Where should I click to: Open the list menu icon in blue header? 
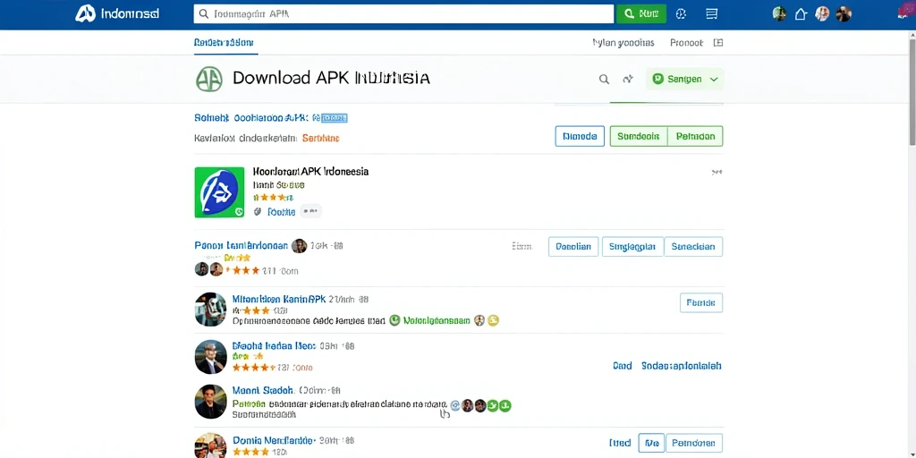click(711, 14)
